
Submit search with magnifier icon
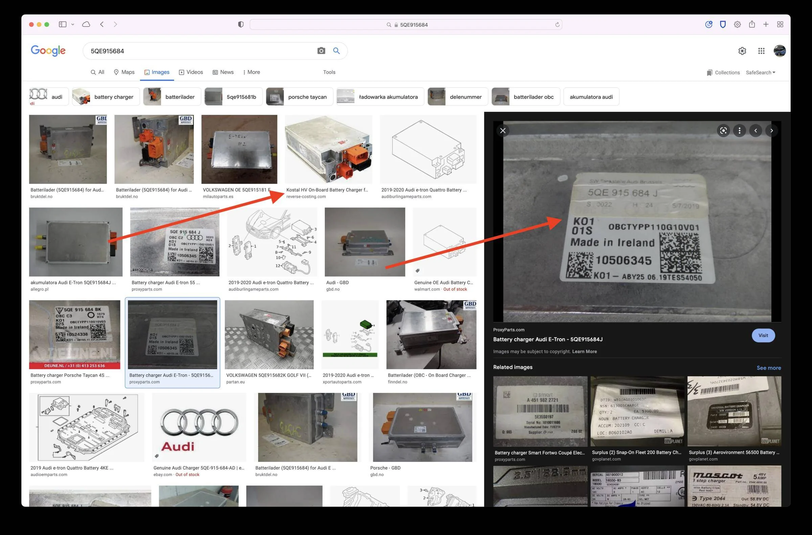[337, 51]
